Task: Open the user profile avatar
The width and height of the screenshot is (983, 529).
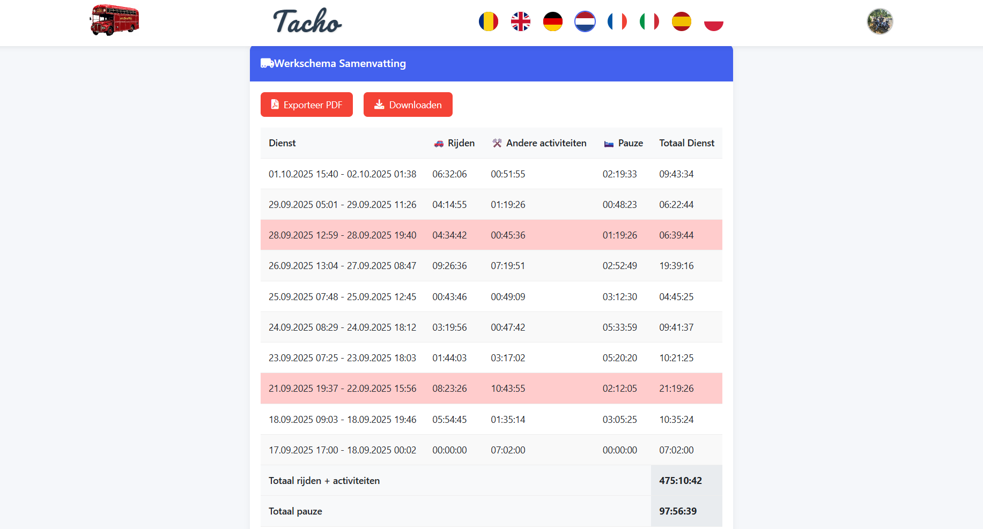Action: click(x=879, y=21)
